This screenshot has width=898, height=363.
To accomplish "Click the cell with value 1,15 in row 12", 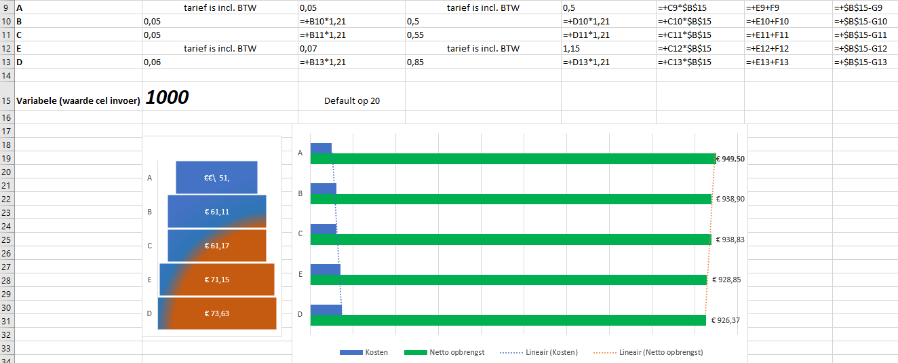I will (x=608, y=48).
